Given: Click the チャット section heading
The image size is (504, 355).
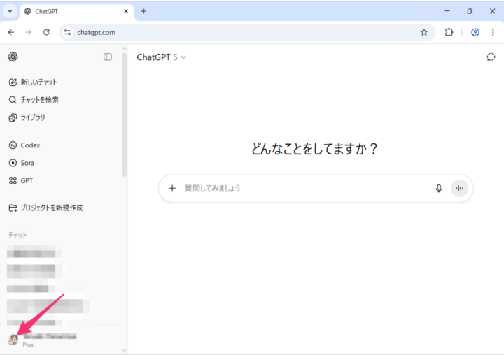Looking at the screenshot, I should coord(17,235).
